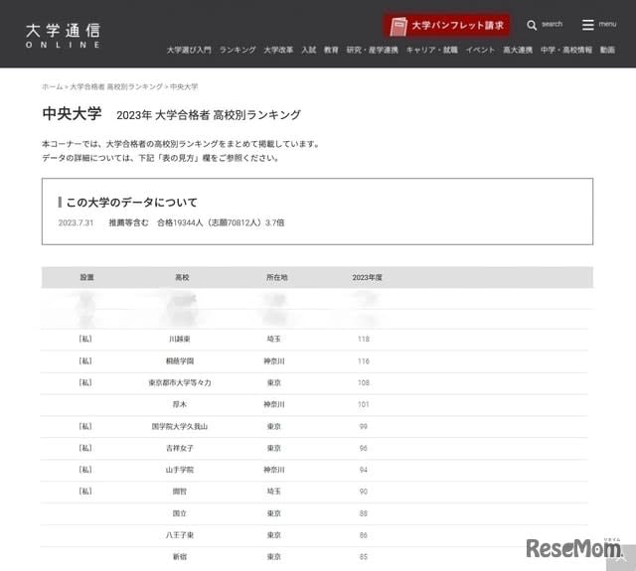Click value 116 in 桐蔭学園 row
Image resolution: width=636 pixels, height=571 pixels.
[x=364, y=360]
